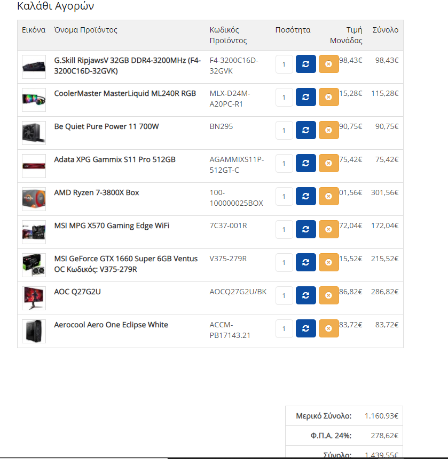
Task: Remove G.Skill RipjawsV 32GB from cart
Action: click(x=329, y=64)
